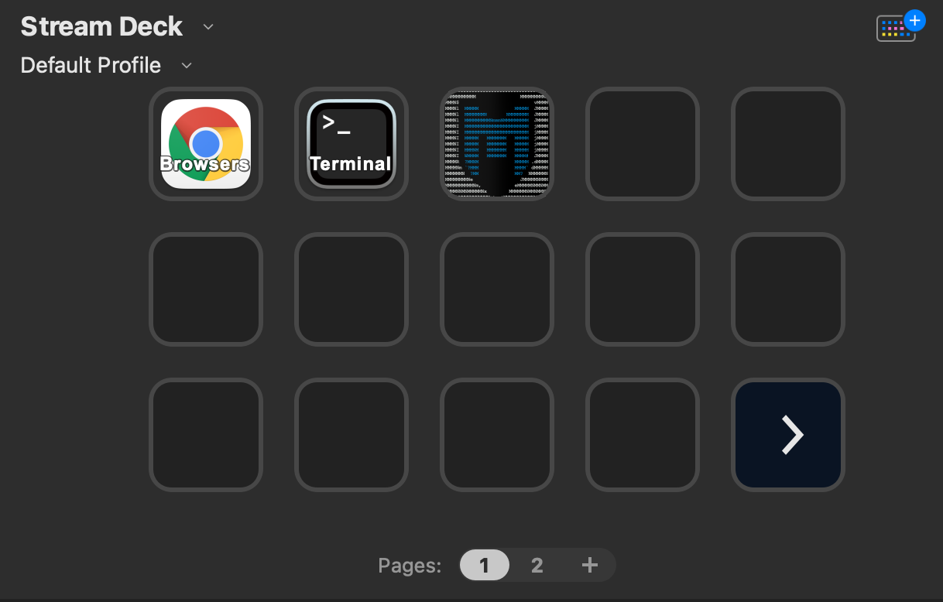Expand the Stream Deck device dropdown
The width and height of the screenshot is (943, 602).
click(207, 27)
